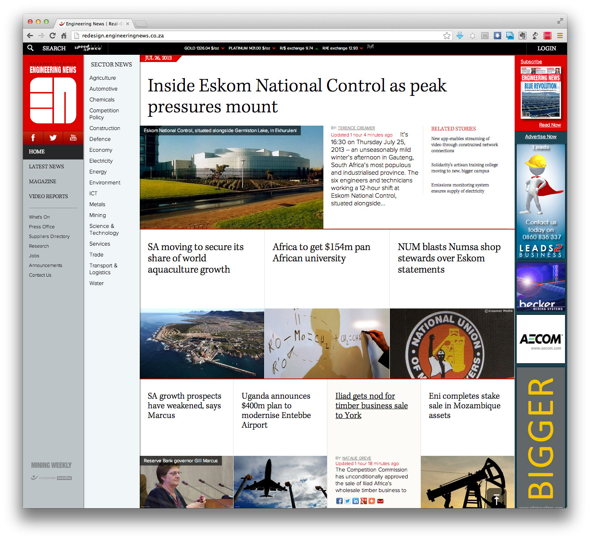Click the Advertise Now link
The width and height of the screenshot is (590, 540).
540,137
